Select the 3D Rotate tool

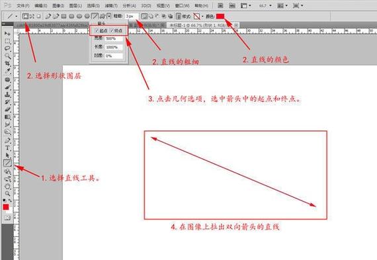(7, 171)
